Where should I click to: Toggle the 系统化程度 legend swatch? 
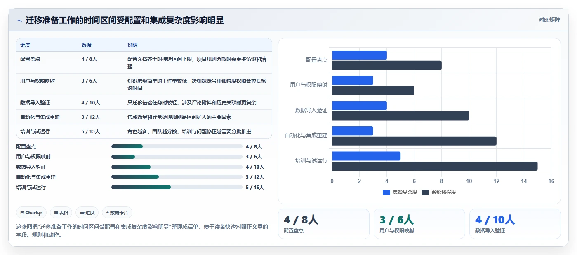tap(425, 192)
